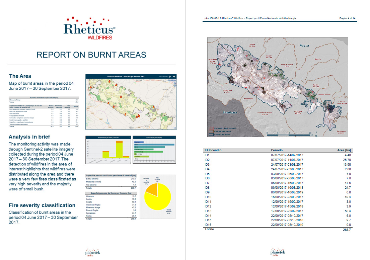This screenshot has width=370, height=260.
Task: Click the 'Pagina 4 di 14' page indicator
Action: point(347,18)
